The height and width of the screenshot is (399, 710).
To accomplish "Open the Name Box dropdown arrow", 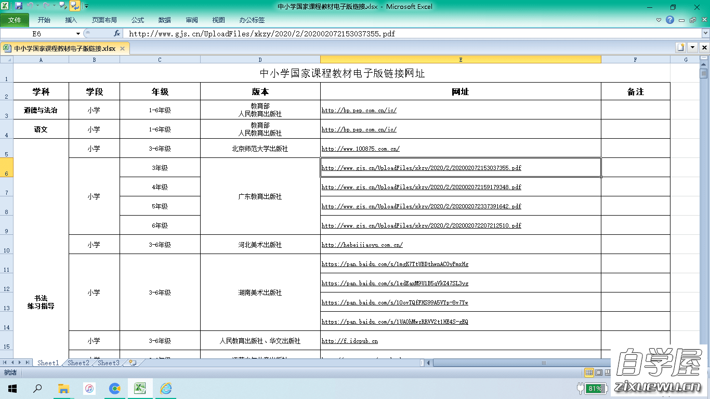I will [x=78, y=33].
